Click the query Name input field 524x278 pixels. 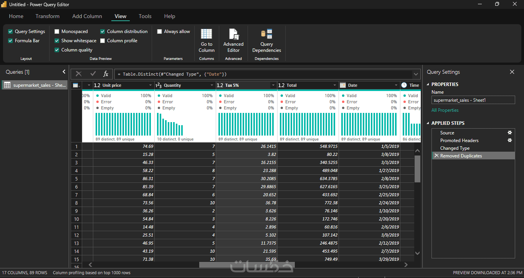click(x=473, y=100)
